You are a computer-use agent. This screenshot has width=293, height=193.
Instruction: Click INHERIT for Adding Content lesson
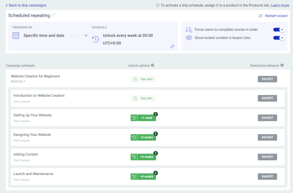[267, 157]
